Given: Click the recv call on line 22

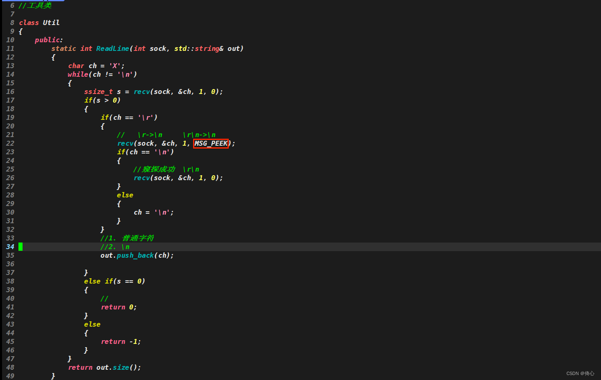Looking at the screenshot, I should pos(176,143).
